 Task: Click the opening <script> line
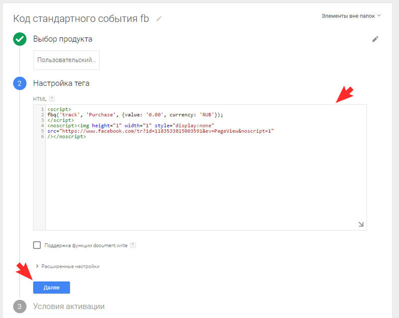[x=59, y=109]
